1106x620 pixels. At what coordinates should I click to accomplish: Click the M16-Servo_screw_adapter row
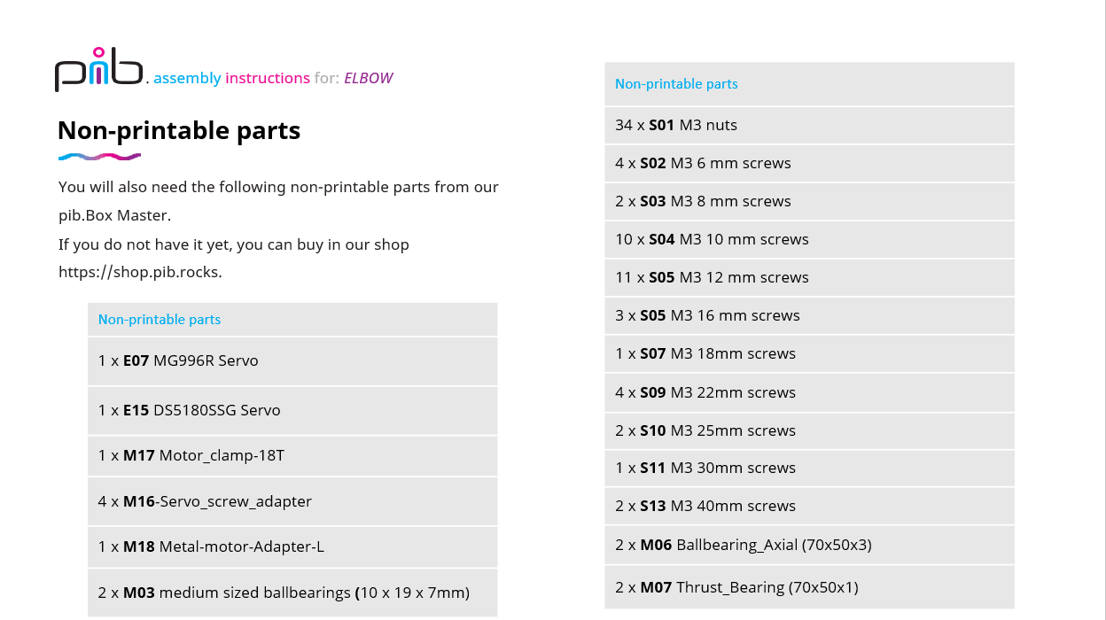[x=292, y=501]
